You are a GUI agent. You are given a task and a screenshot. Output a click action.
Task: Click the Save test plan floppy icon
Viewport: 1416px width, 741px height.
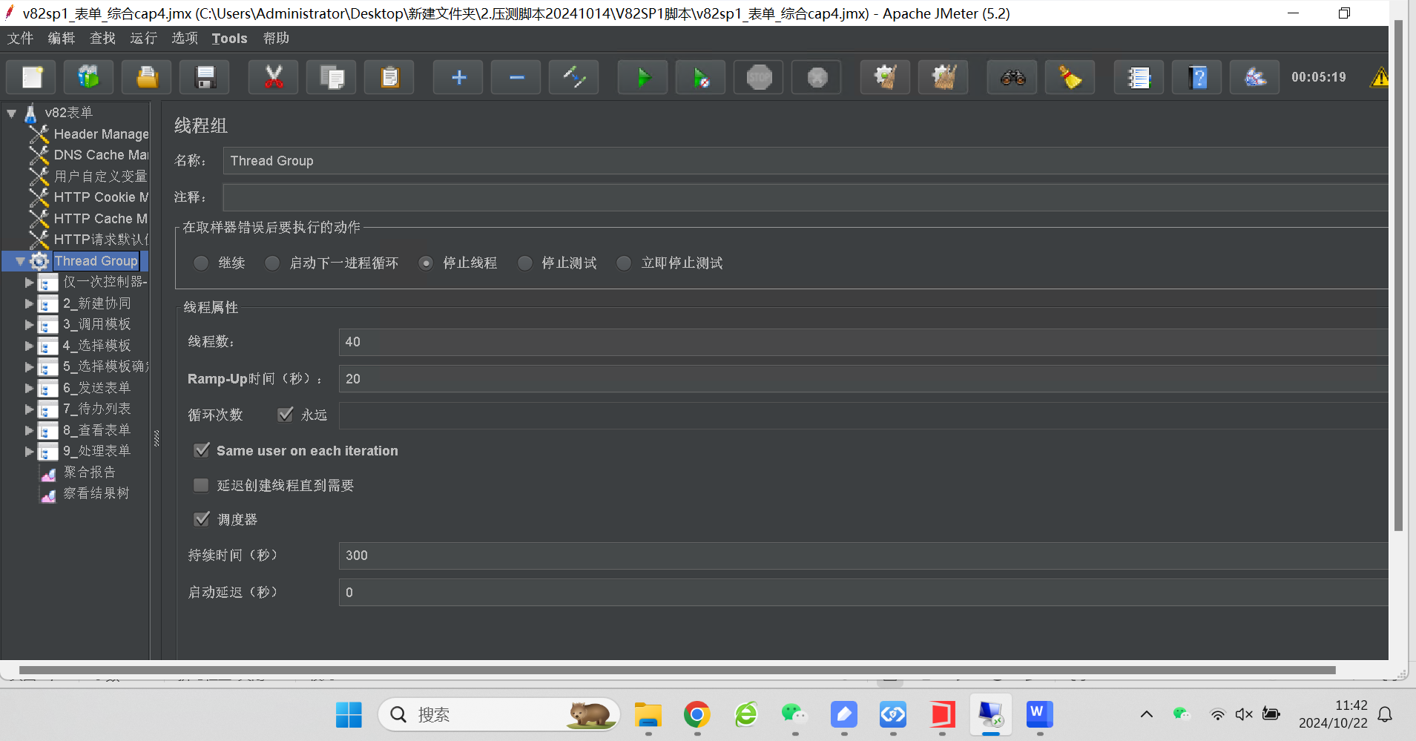(205, 77)
